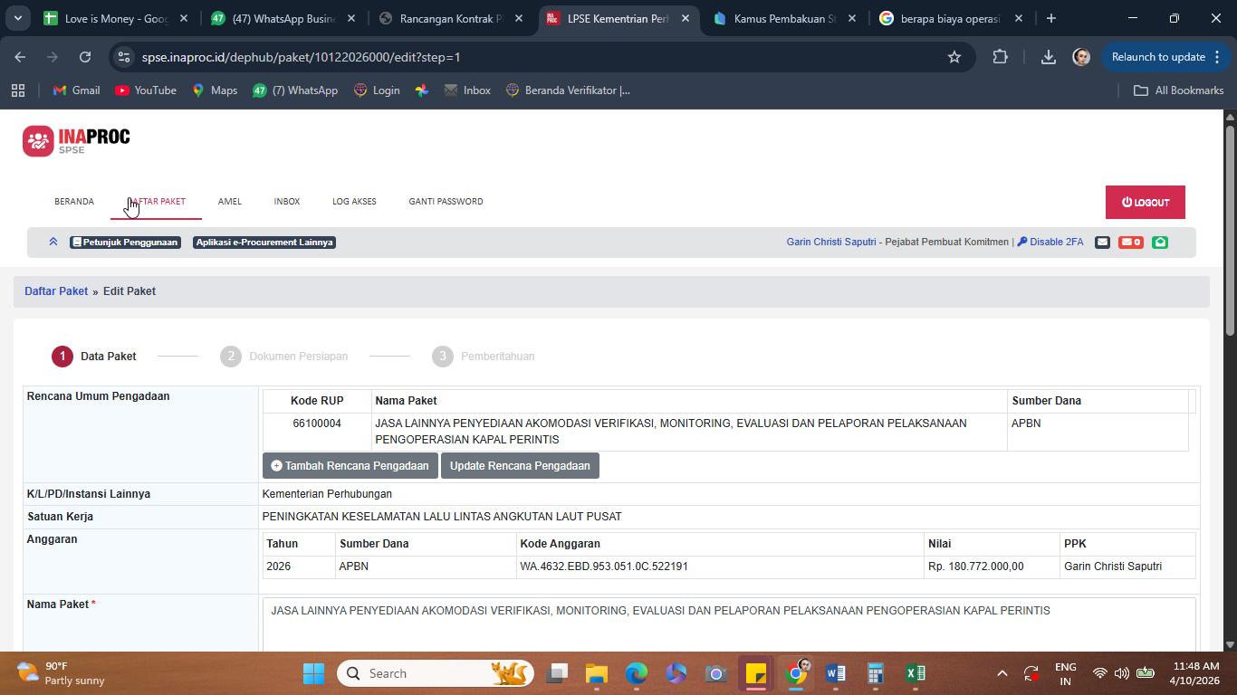1237x695 pixels.
Task: Show hidden tray icons chevron
Action: (1002, 673)
